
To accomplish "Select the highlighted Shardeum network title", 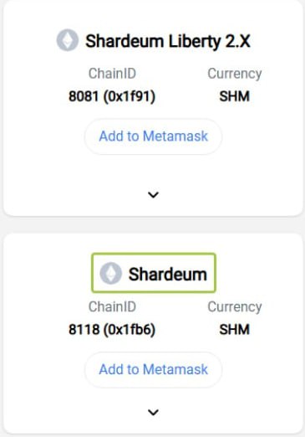I will 168,274.
